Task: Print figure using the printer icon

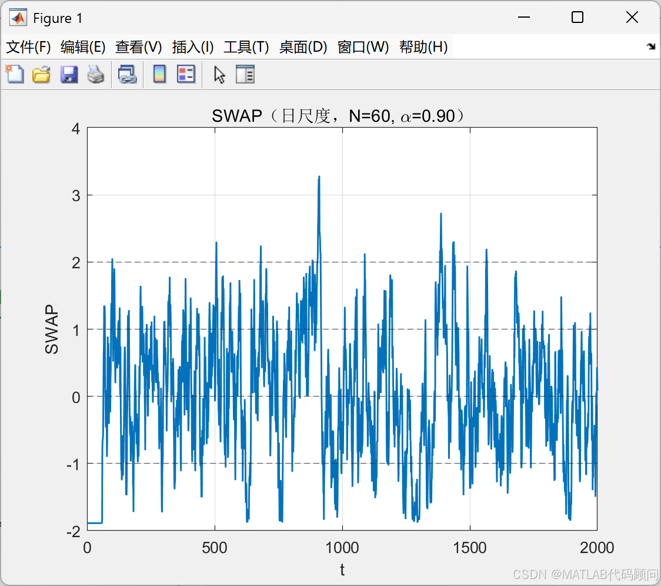Action: point(96,75)
